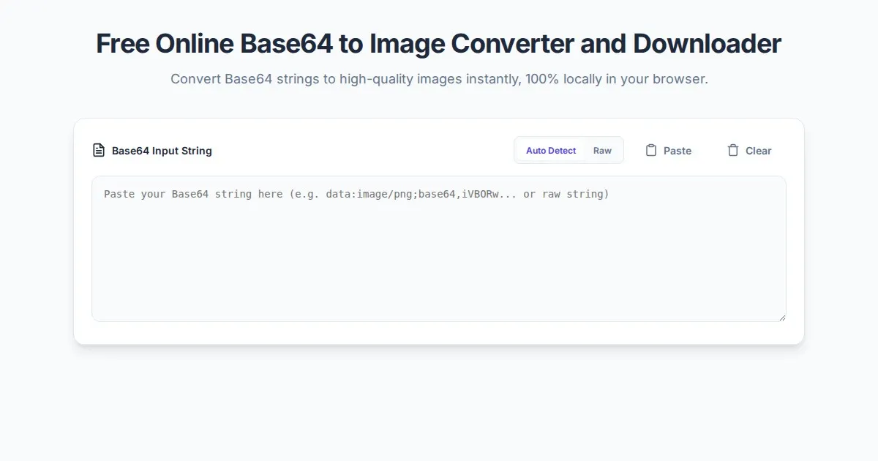Viewport: 878px width, 461px height.
Task: Click "or raw string" in the placeholder text
Action: 566,194
